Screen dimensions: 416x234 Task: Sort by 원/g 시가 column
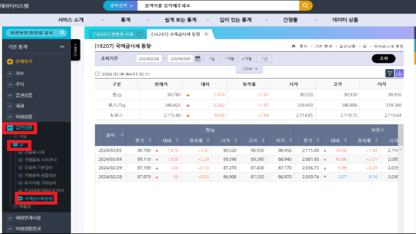point(236,141)
